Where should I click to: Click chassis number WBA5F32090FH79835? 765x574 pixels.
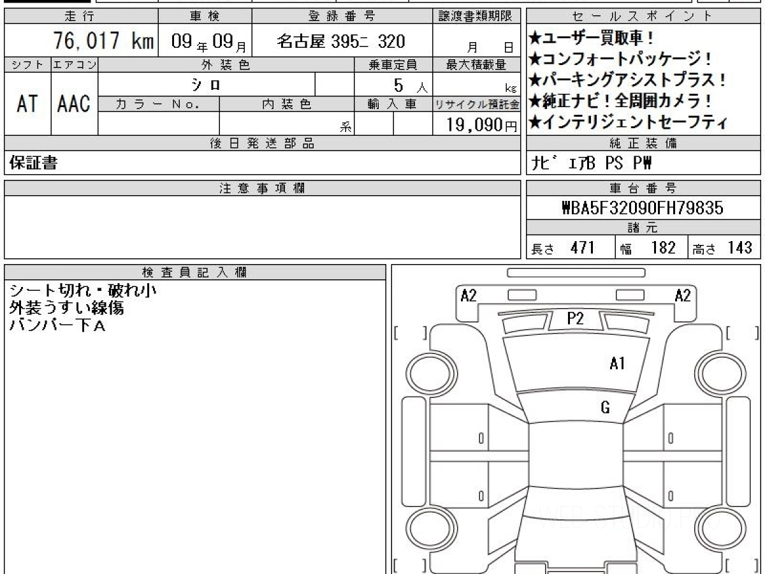[643, 208]
